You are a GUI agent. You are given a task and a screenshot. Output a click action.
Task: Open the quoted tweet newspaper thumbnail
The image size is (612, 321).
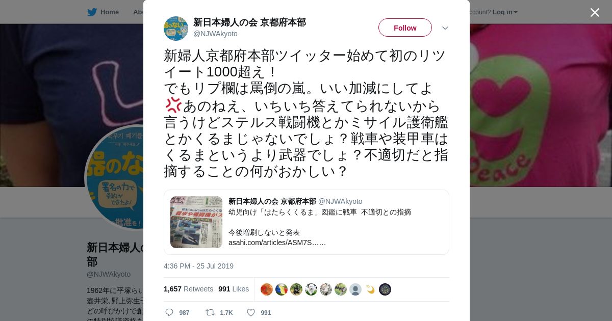pos(196,222)
